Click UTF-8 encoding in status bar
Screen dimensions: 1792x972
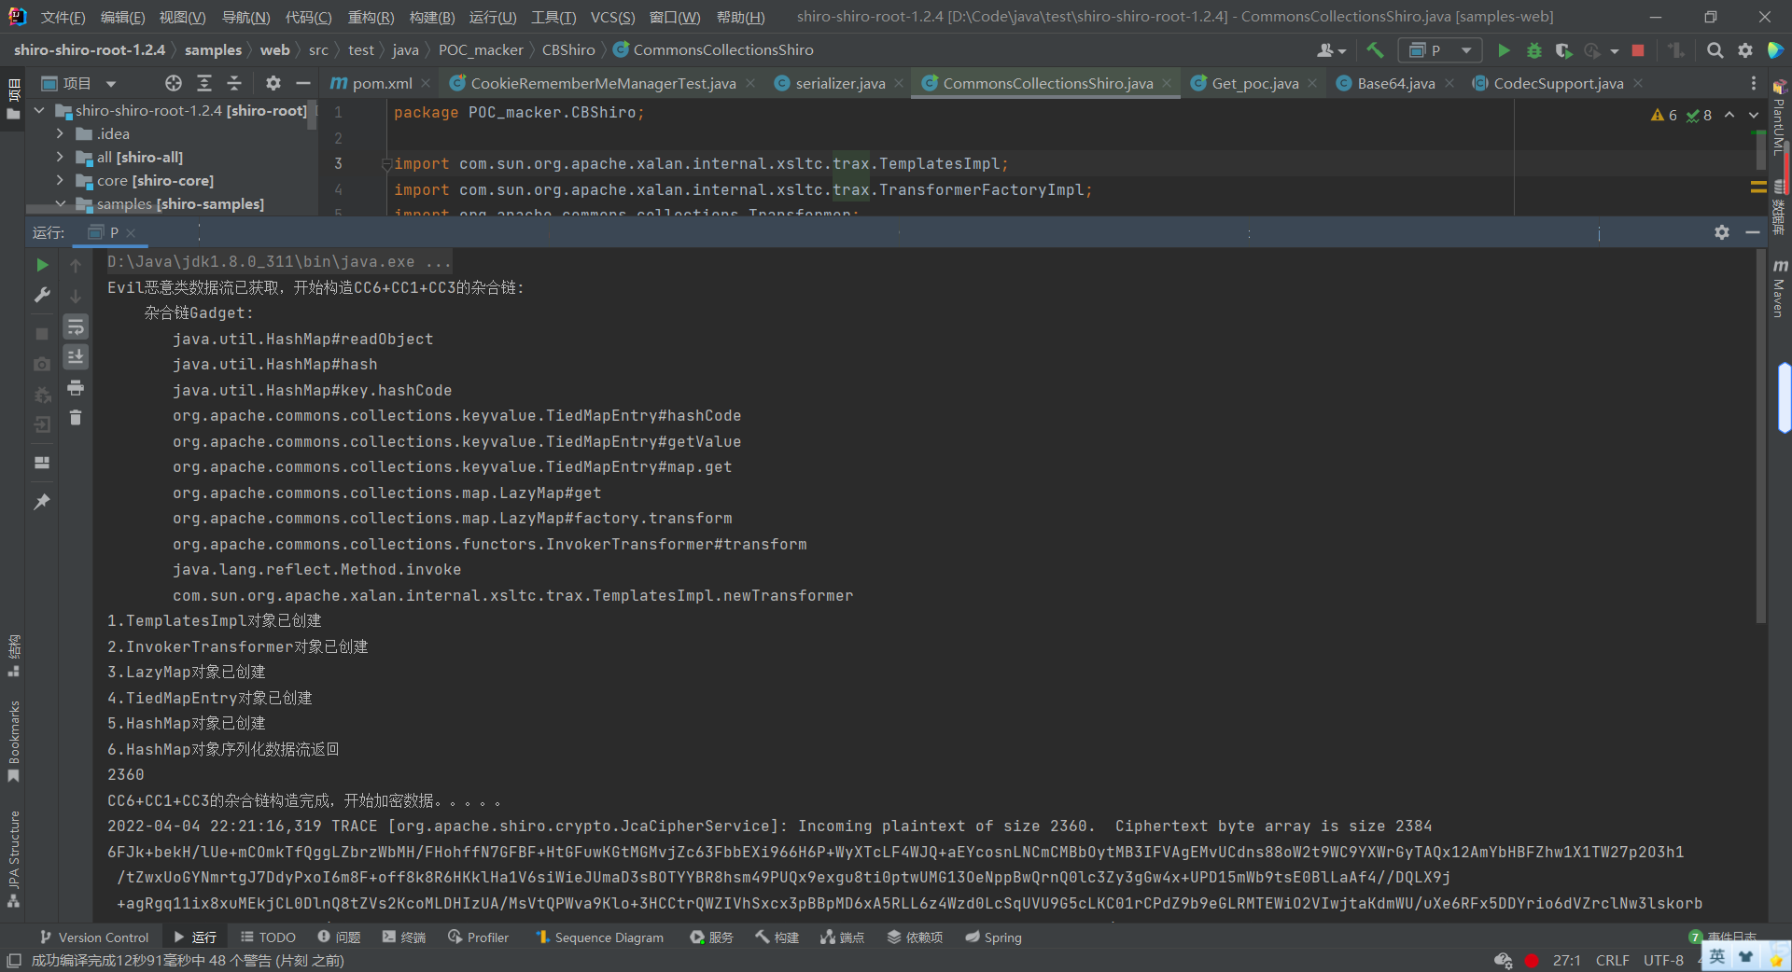coord(1663,961)
